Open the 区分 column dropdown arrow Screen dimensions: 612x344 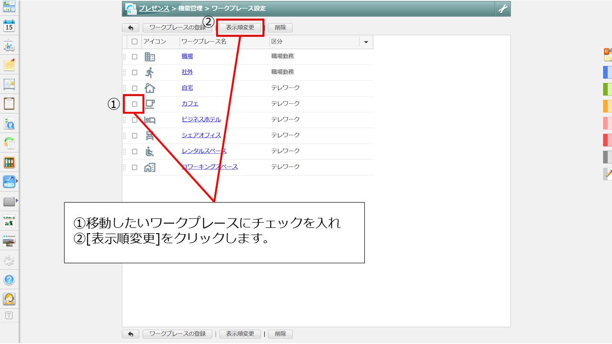(x=366, y=42)
